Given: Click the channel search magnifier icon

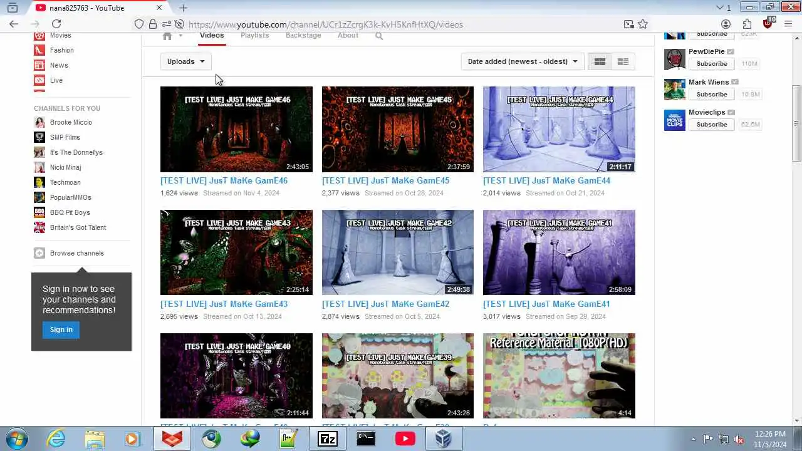Looking at the screenshot, I should point(379,36).
